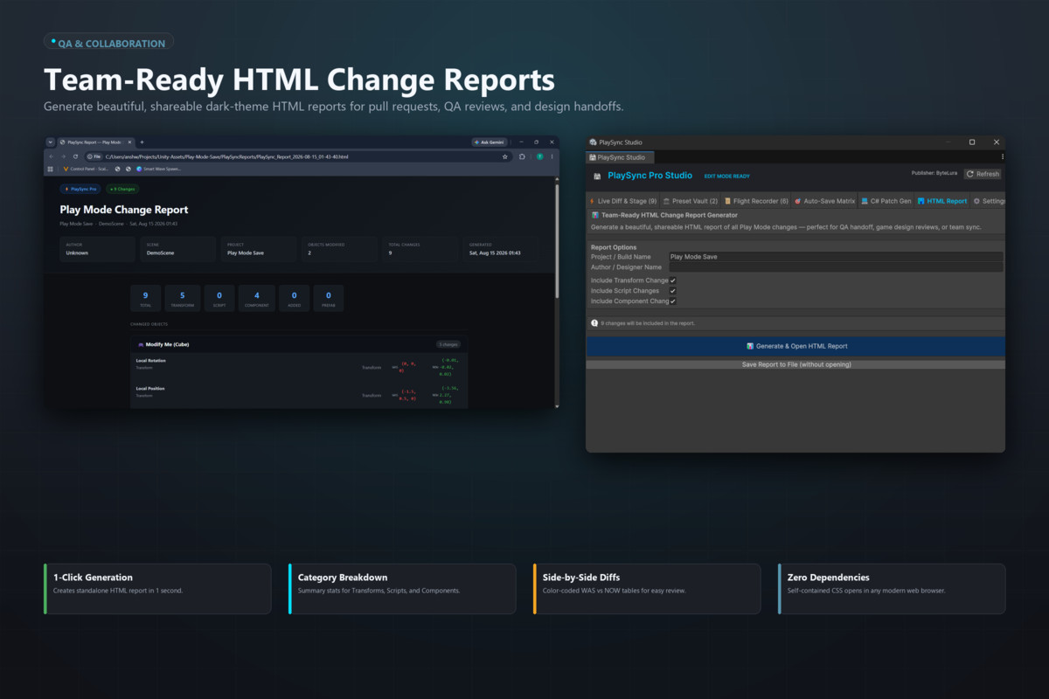This screenshot has height=699, width=1049.
Task: Click the Total Changes card
Action: [x=420, y=249]
